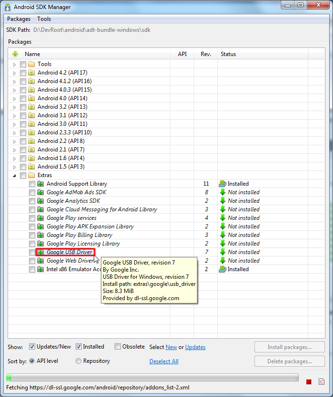Tick the Android 4.2 (API 17) checkbox
333x397 pixels.
coord(23,73)
